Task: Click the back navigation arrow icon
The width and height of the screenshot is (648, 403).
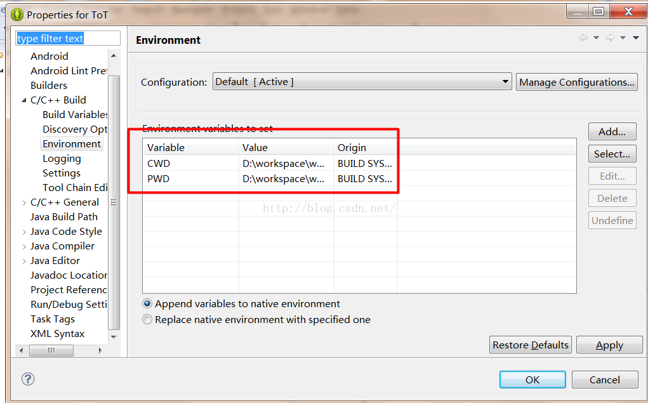Action: coord(583,37)
